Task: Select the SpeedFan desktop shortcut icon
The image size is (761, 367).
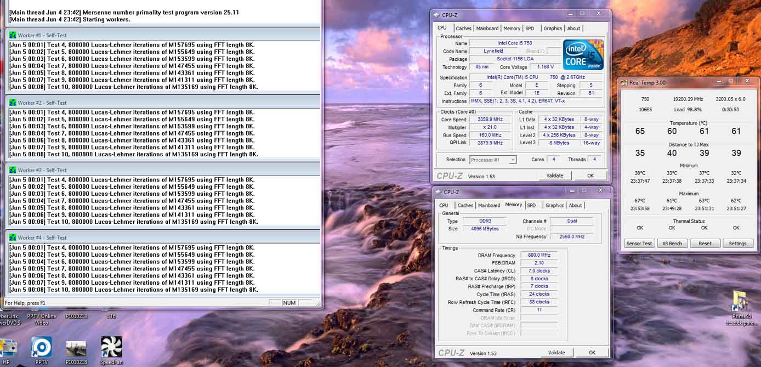Action: click(111, 347)
